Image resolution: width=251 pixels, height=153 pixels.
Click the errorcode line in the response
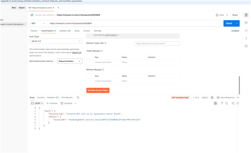pos(97,120)
